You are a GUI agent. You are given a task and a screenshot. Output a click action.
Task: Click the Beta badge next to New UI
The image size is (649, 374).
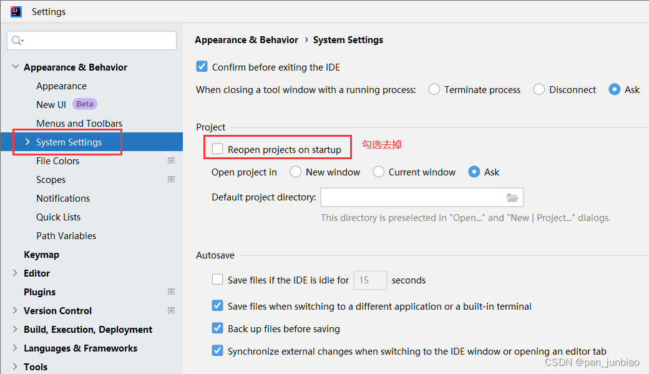(85, 104)
